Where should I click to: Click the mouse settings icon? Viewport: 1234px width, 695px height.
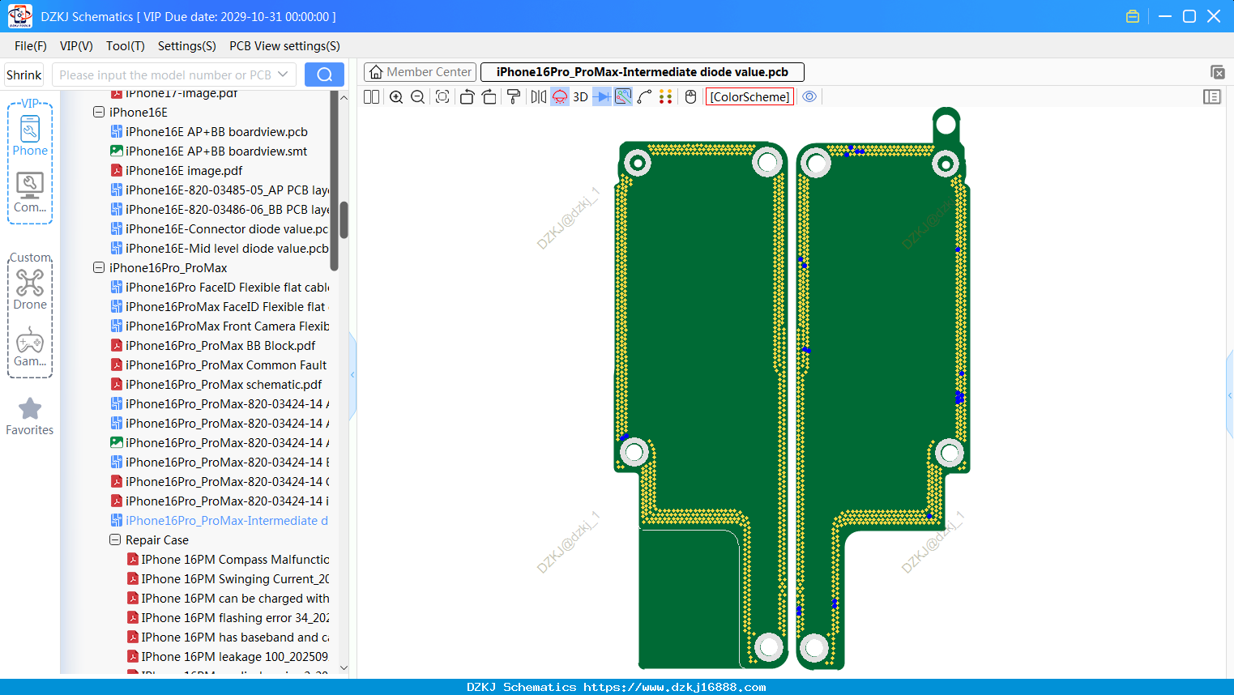(x=690, y=97)
